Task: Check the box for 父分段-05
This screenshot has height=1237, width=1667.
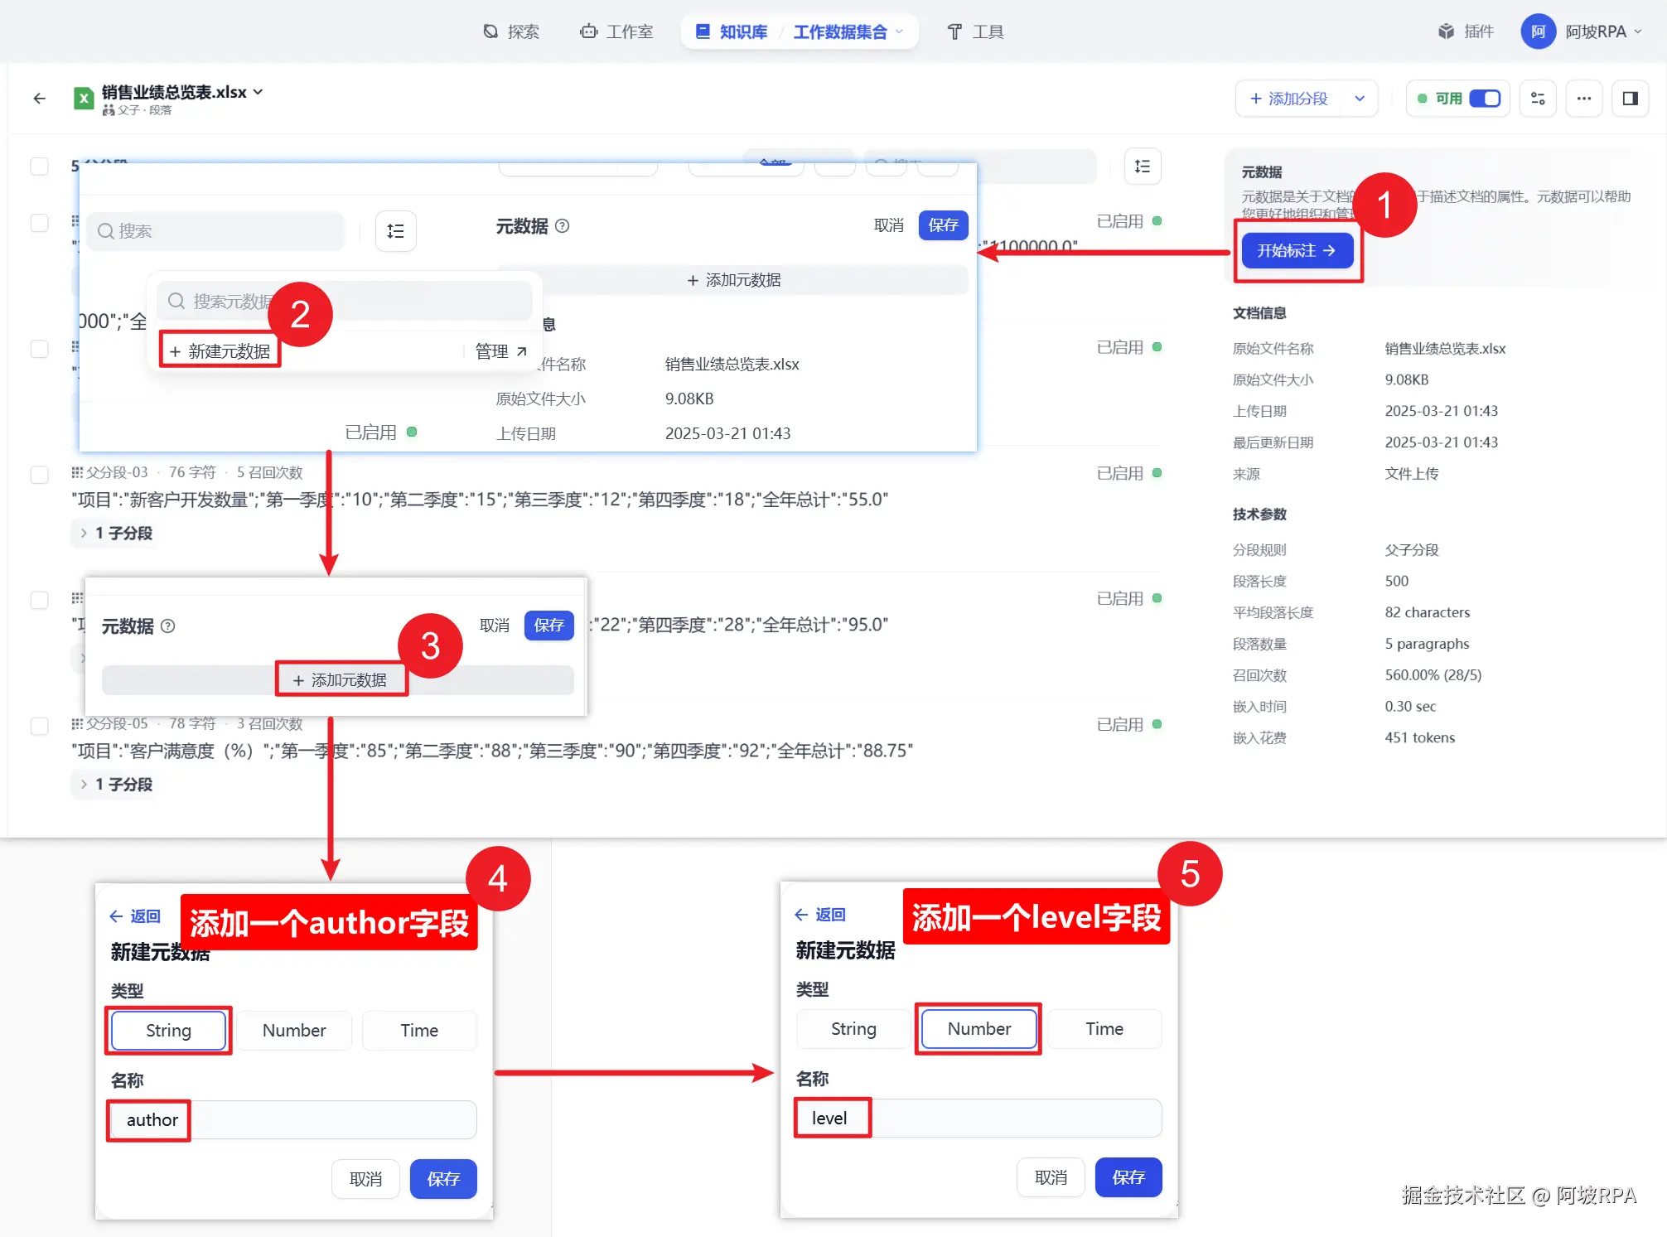Action: pyautogui.click(x=39, y=726)
